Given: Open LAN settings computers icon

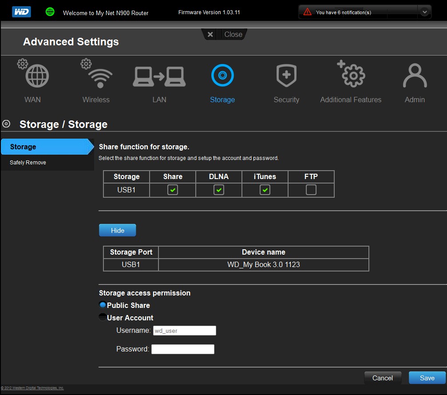Looking at the screenshot, I should [159, 76].
